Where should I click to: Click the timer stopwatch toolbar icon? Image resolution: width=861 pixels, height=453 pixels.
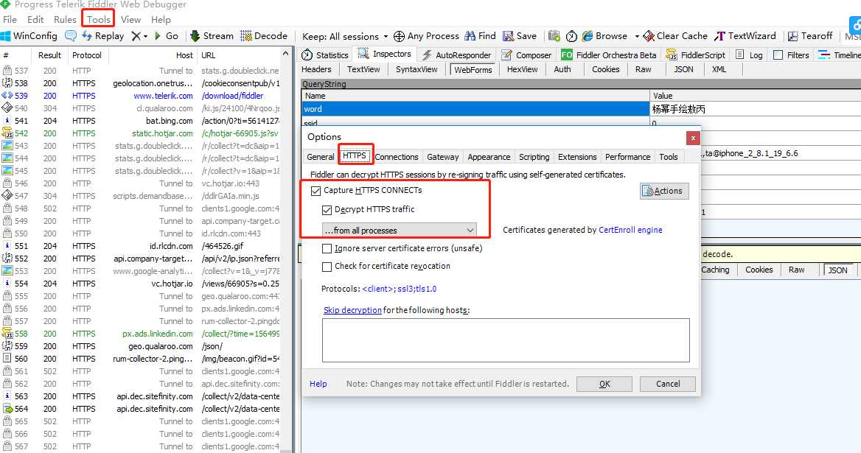(x=571, y=36)
